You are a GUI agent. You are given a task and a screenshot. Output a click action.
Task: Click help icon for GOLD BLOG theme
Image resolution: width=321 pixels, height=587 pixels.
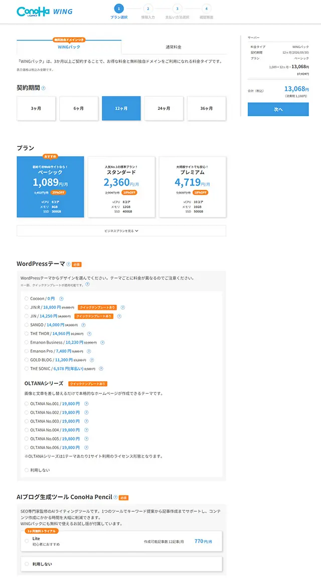(92, 360)
